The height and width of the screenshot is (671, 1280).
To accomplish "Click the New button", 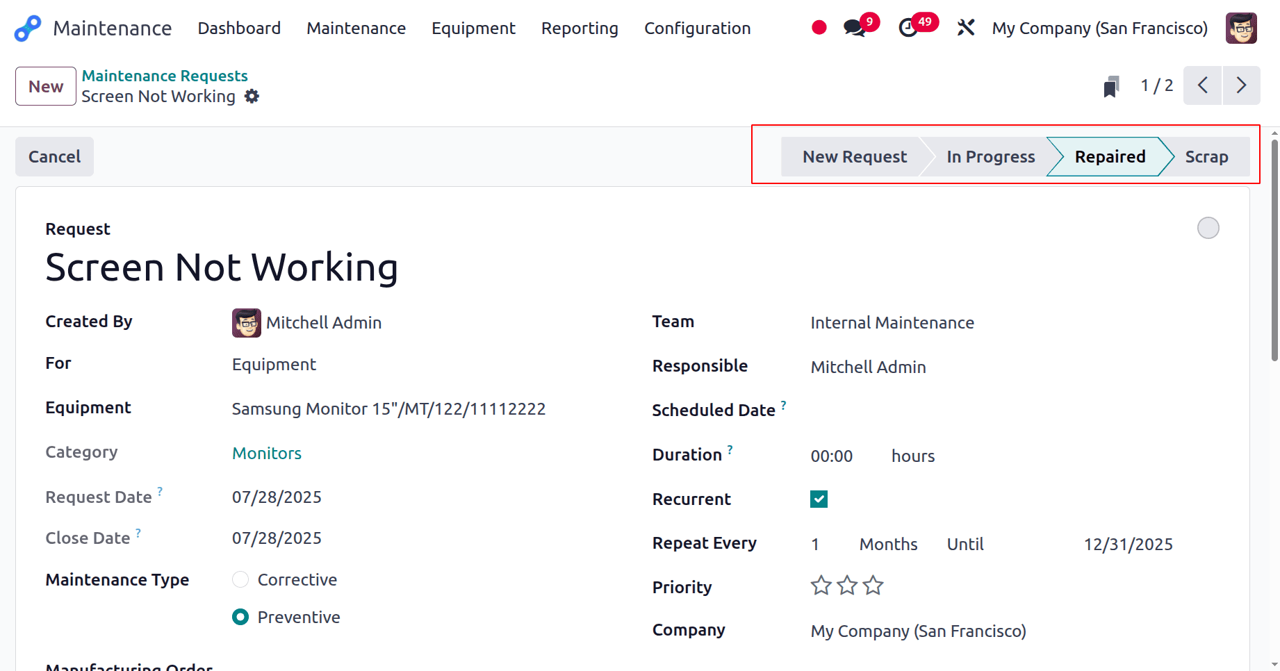I will click(x=46, y=86).
